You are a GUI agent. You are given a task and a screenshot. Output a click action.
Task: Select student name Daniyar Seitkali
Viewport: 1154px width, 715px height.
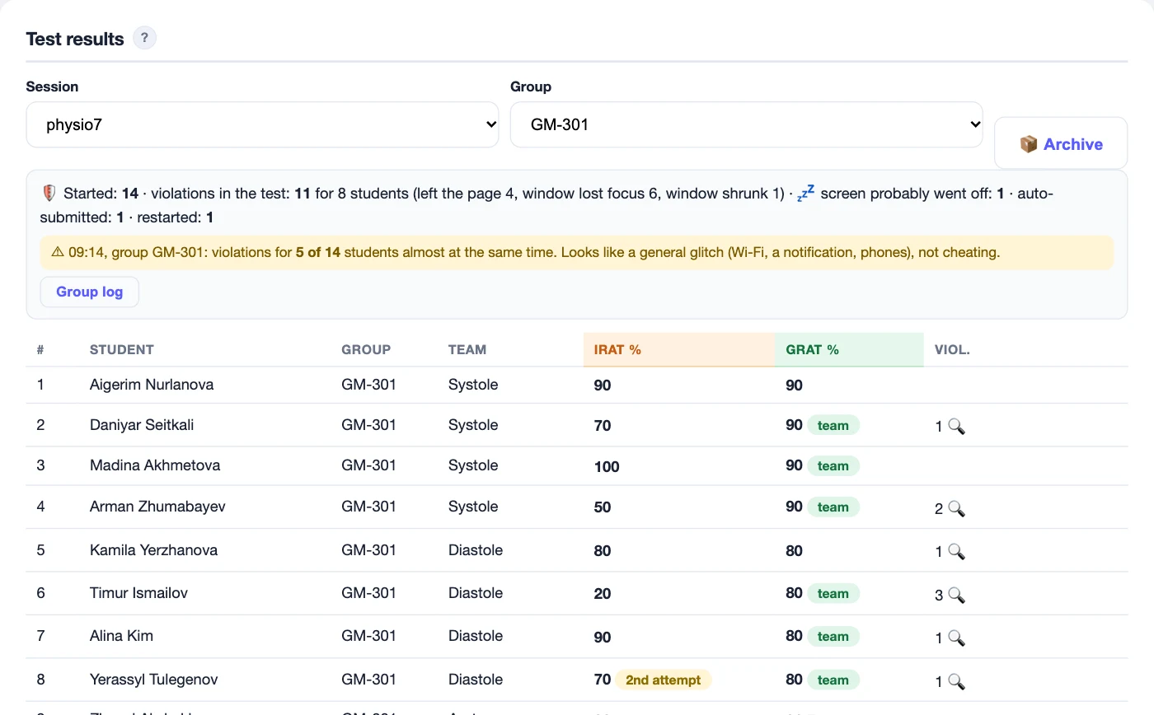coord(142,425)
